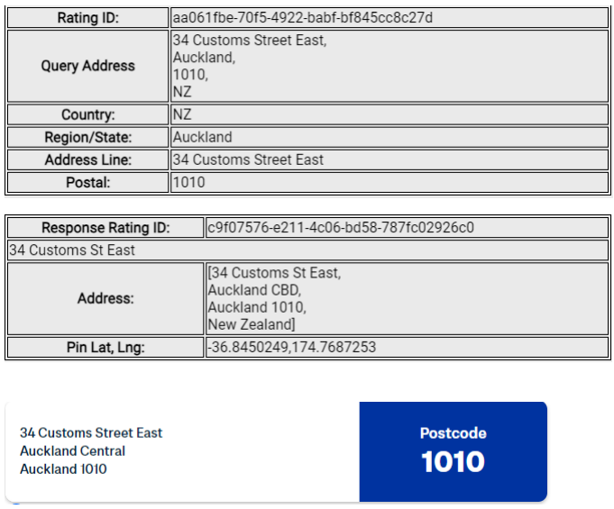The height and width of the screenshot is (509, 614).
Task: Click the Postal label cell
Action: (87, 182)
